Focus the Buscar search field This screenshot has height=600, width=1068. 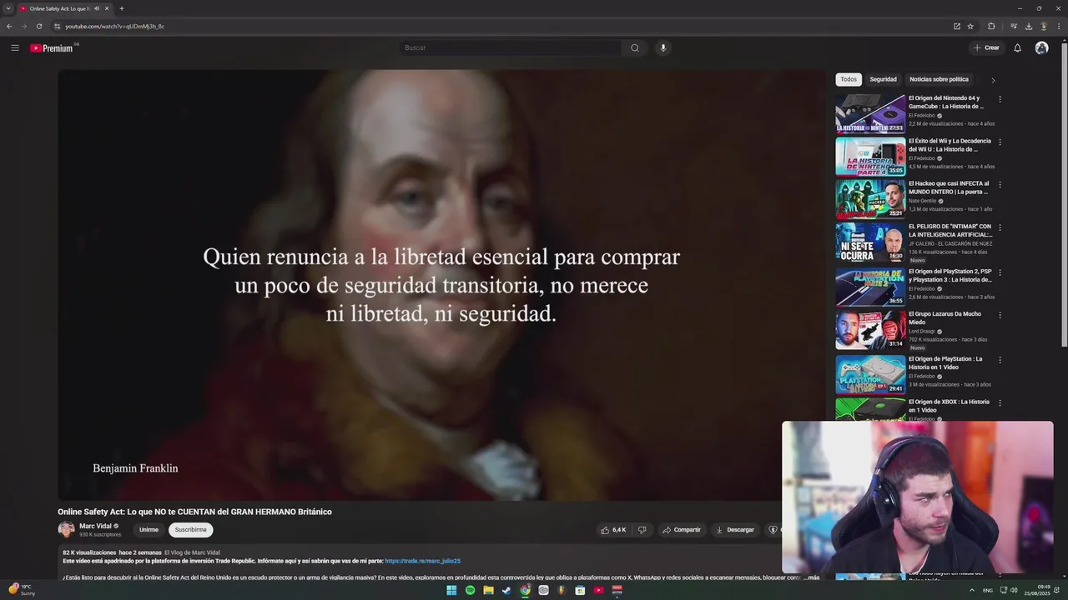511,47
